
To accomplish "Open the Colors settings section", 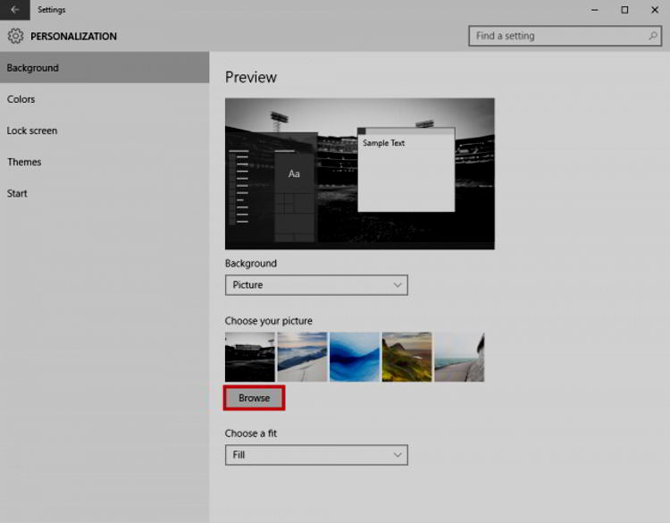I will (x=21, y=99).
